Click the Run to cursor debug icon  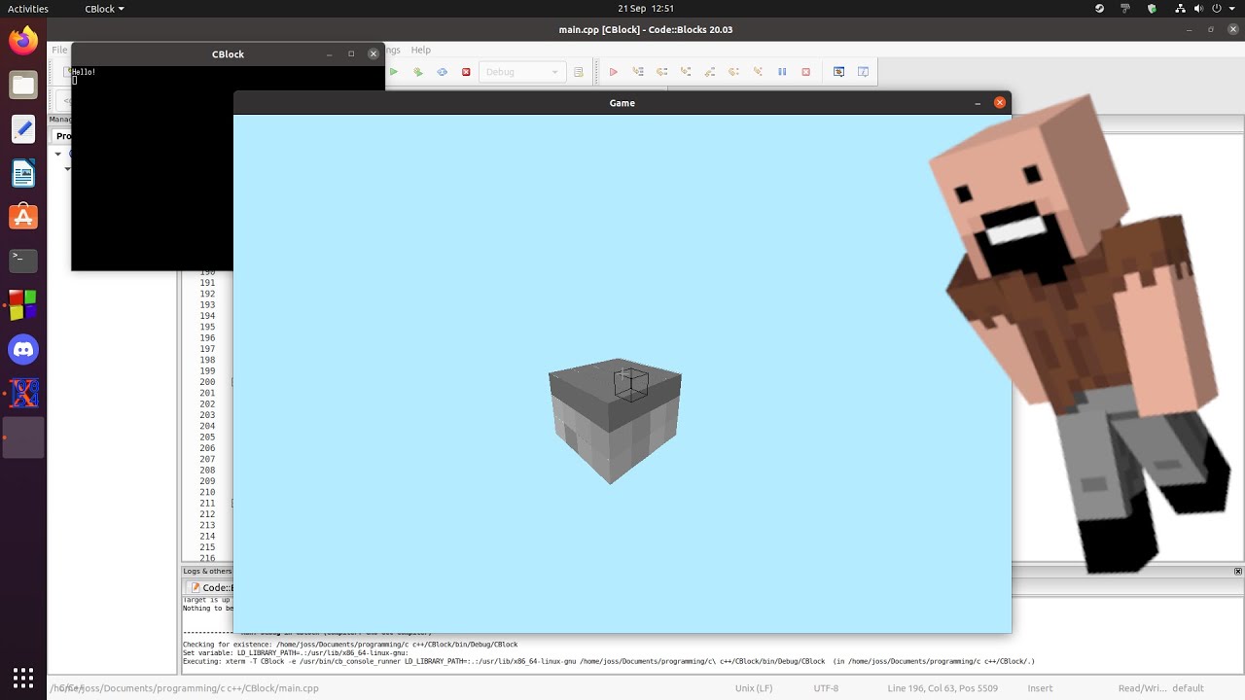[638, 72]
